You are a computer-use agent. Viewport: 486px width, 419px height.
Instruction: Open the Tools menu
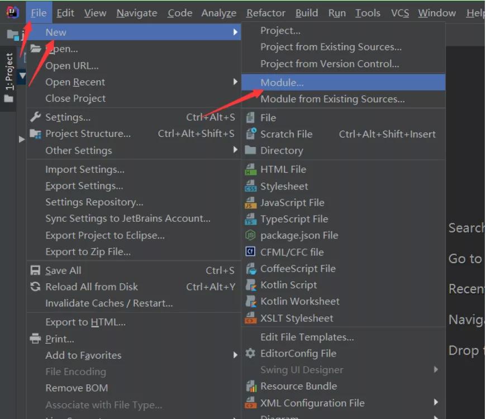(x=368, y=13)
